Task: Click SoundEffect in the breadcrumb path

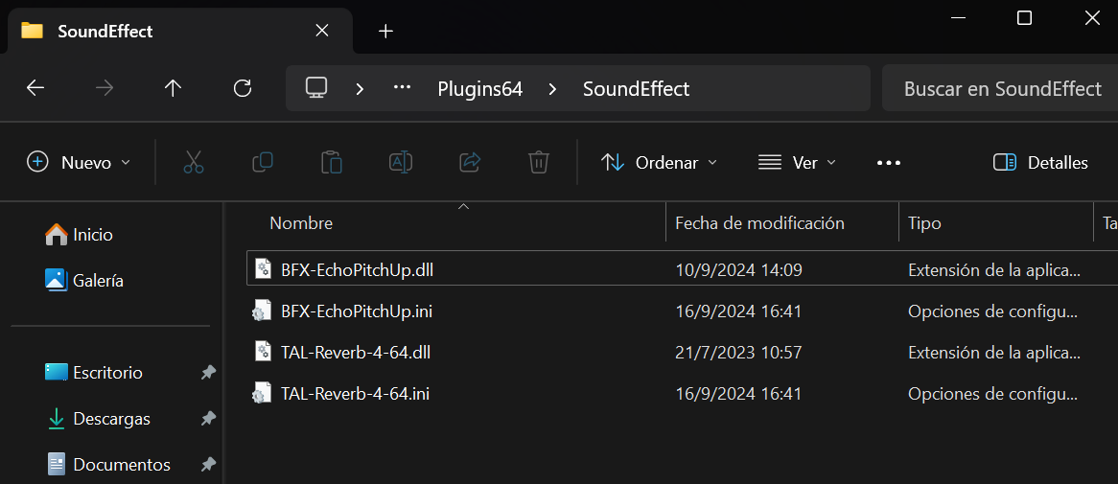Action: coord(636,89)
